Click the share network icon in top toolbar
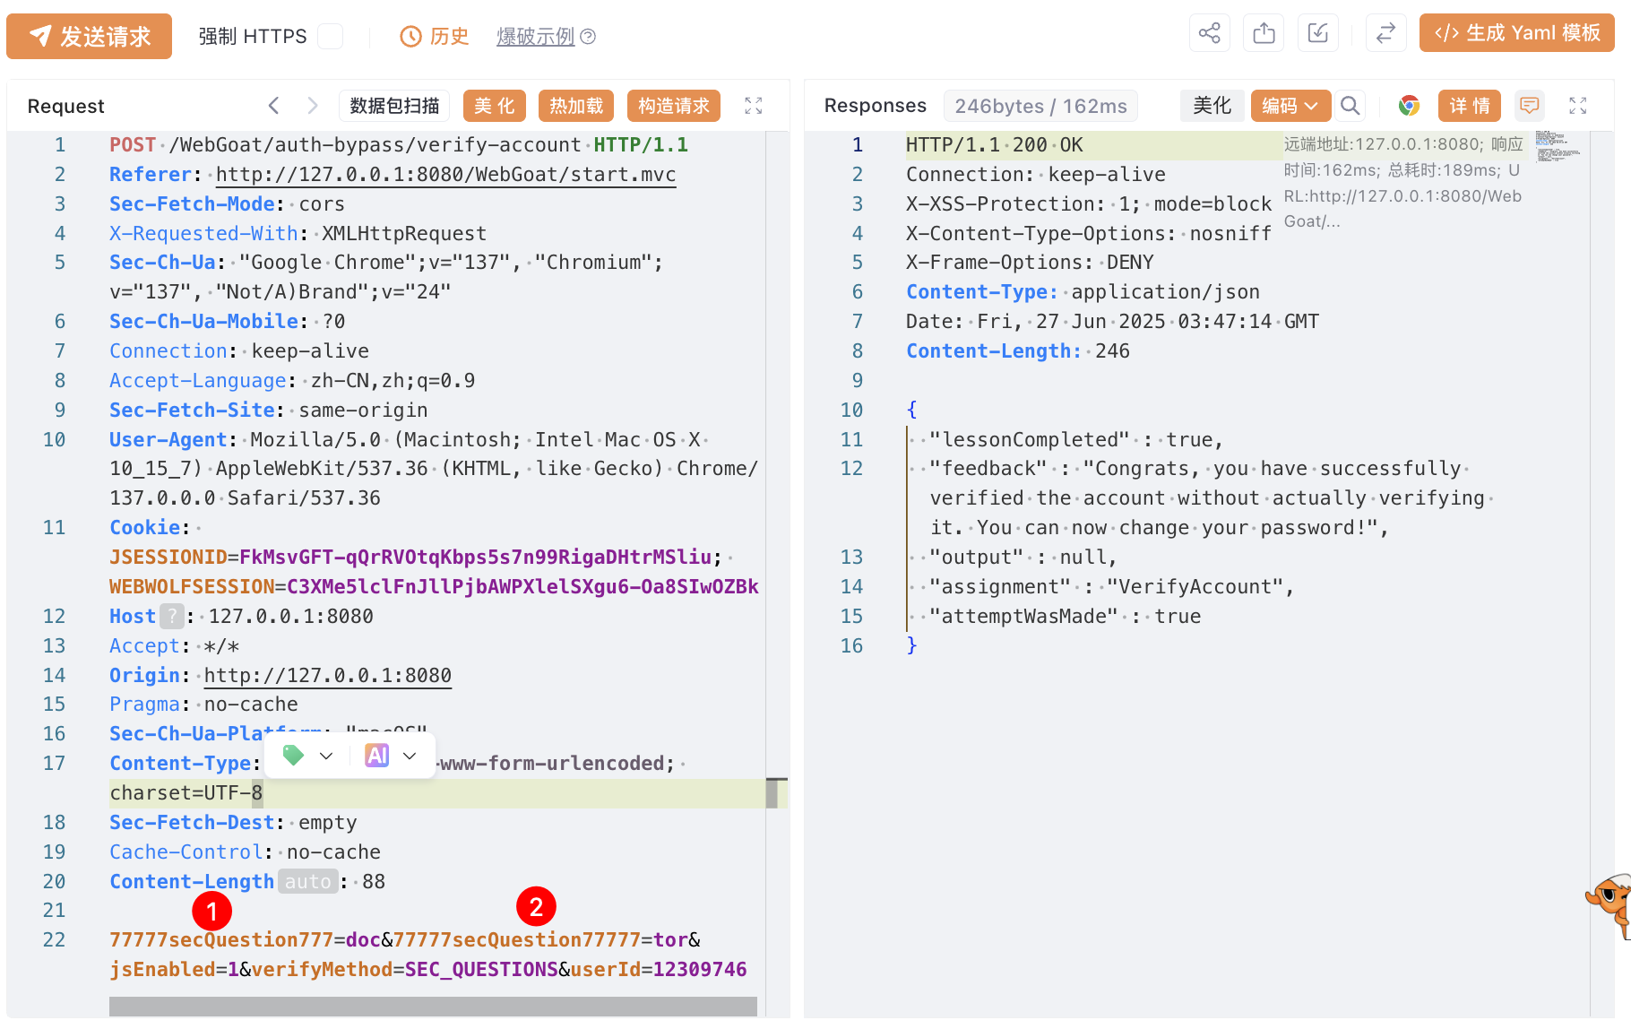Screen dimensions: 1631x1029 point(1209,33)
